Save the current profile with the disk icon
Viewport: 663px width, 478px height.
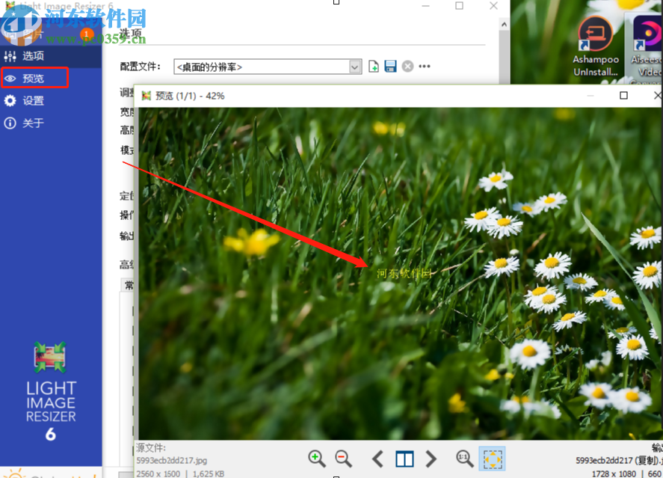point(390,66)
